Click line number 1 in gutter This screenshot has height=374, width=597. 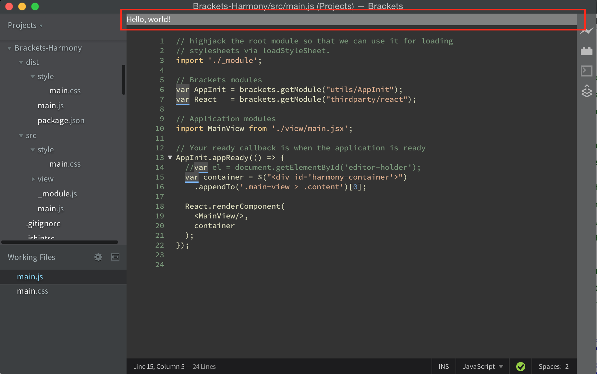click(162, 41)
